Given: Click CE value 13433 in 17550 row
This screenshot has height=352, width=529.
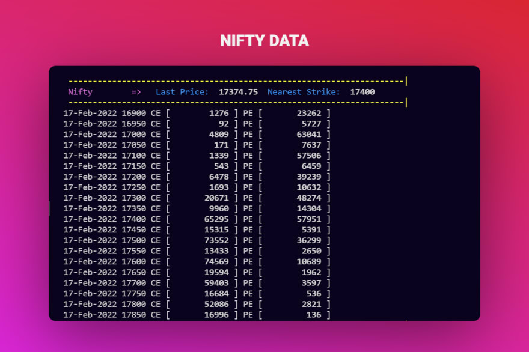Looking at the screenshot, I should 216,251.
